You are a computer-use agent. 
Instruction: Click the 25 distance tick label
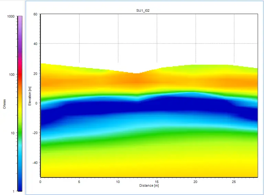[234, 182]
